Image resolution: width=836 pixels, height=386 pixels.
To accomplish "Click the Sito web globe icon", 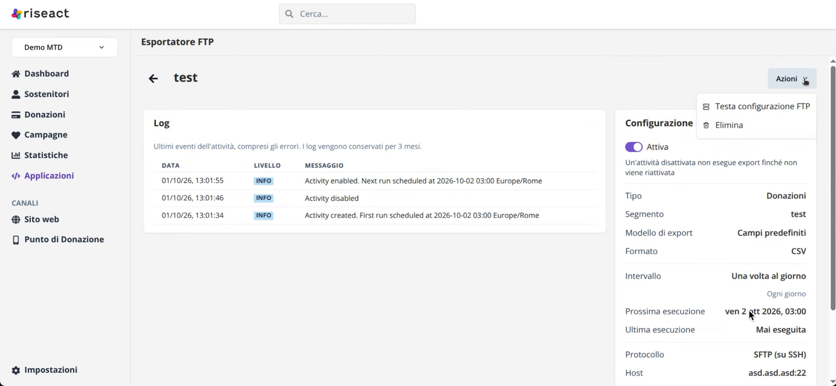I will point(16,220).
